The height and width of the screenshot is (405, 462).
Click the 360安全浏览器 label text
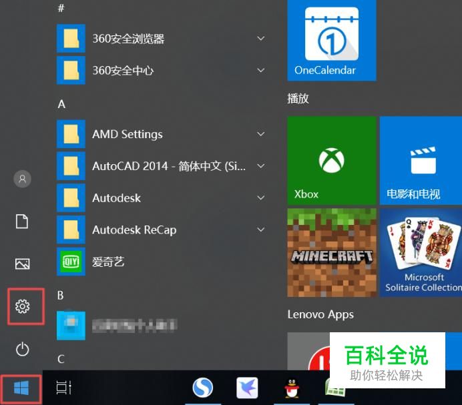pos(128,39)
